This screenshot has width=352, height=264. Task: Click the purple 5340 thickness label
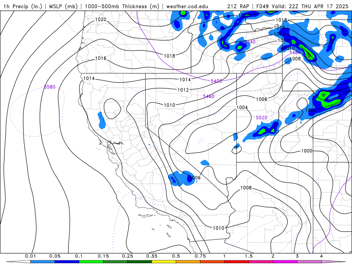point(250,42)
